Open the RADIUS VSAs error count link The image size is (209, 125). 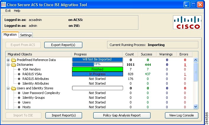[x=185, y=74]
